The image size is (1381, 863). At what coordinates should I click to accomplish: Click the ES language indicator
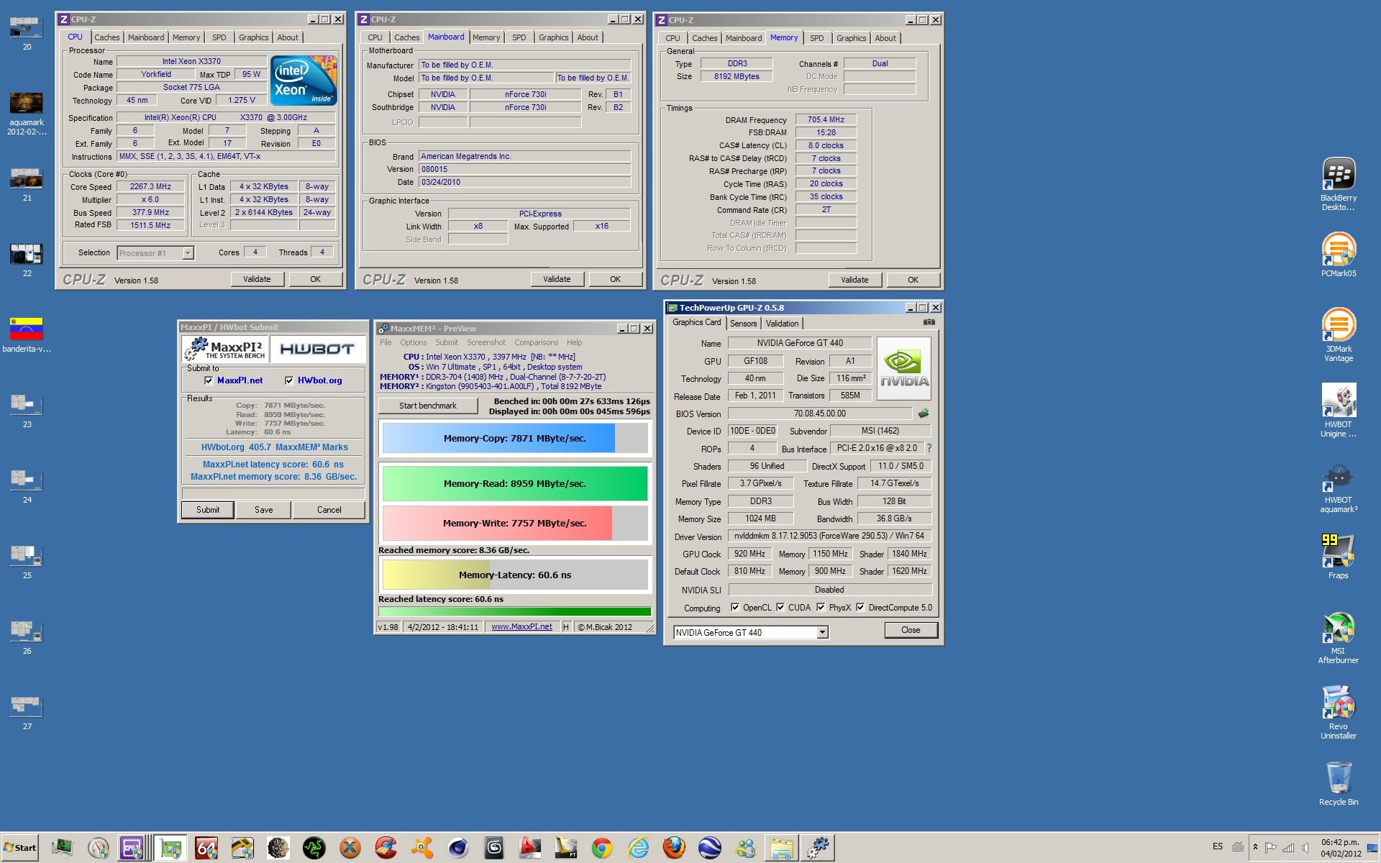point(1218,847)
